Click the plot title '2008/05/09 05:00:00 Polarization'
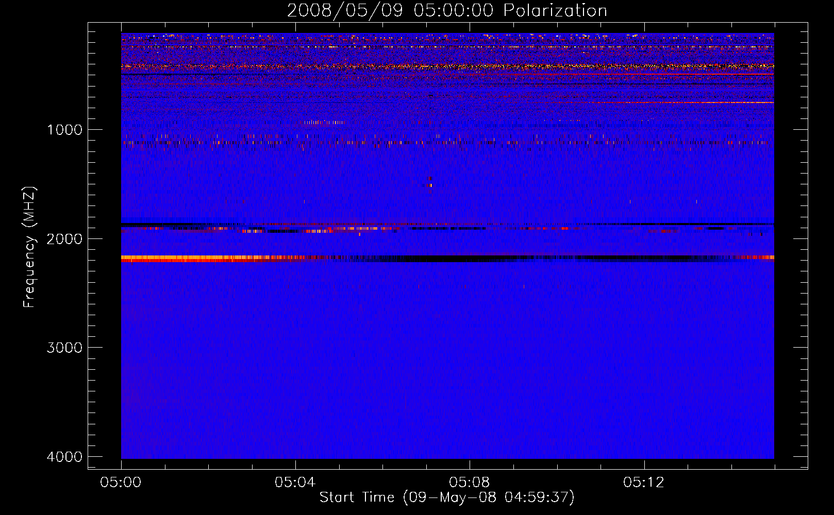834x515 pixels. click(447, 11)
